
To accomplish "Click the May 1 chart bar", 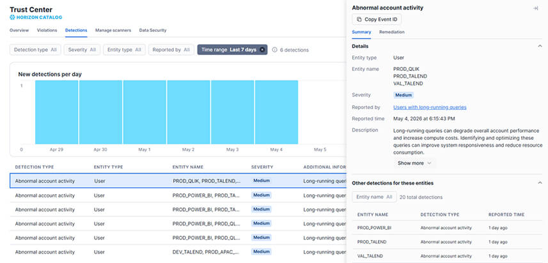I will pos(145,112).
